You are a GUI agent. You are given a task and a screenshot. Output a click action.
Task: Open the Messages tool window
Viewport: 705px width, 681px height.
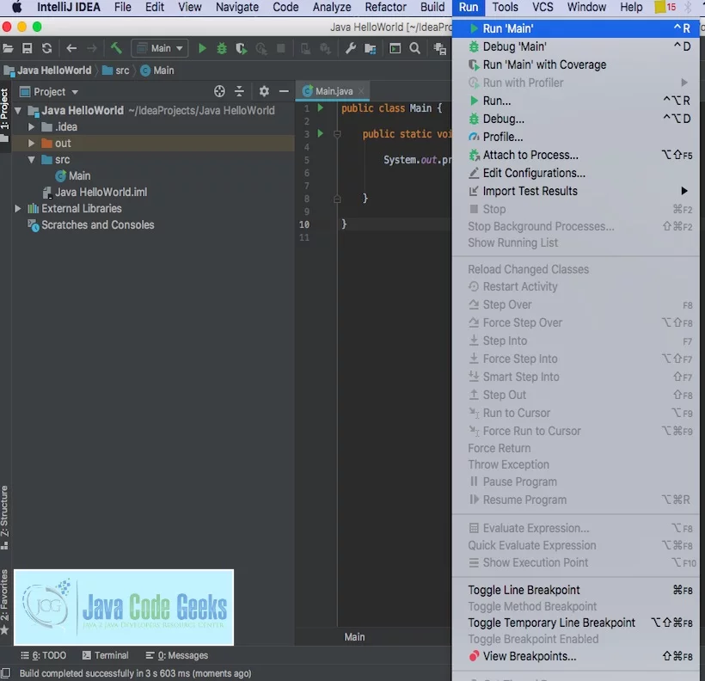pos(177,655)
